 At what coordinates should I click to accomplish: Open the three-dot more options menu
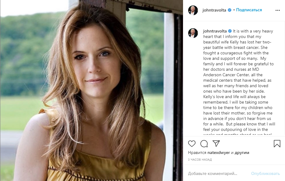pyautogui.click(x=277, y=10)
